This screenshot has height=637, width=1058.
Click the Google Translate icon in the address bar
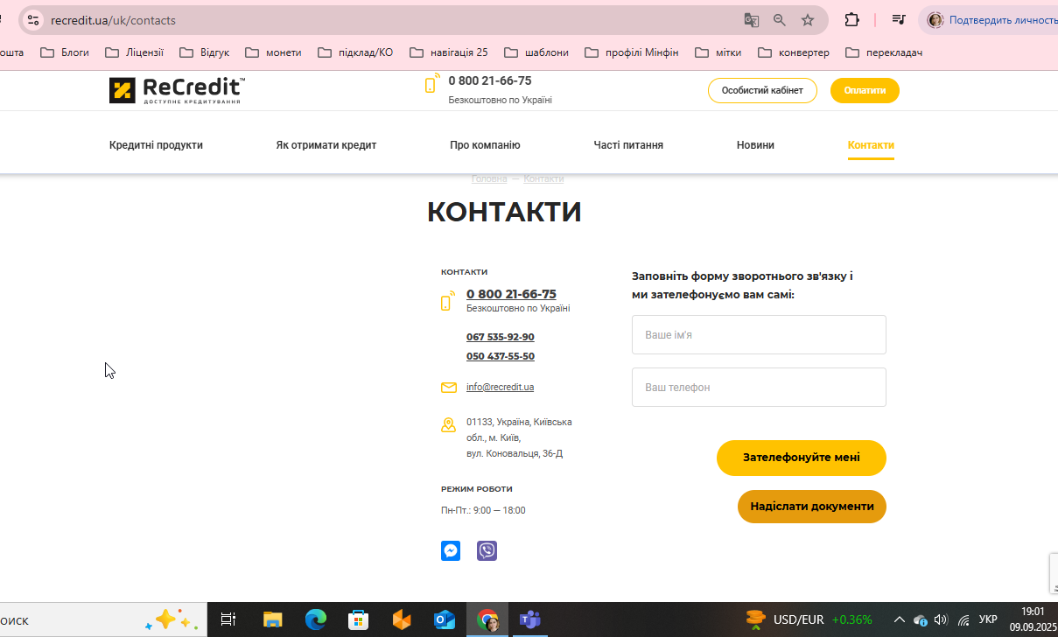click(751, 20)
